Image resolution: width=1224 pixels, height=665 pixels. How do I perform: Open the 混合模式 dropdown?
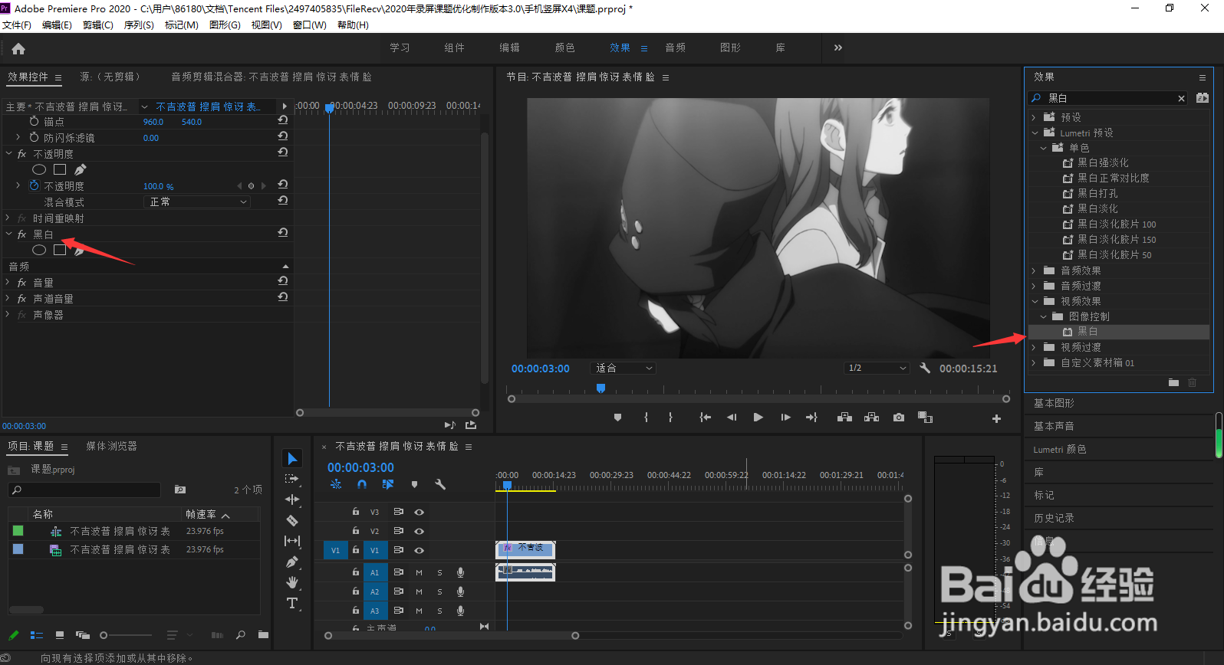click(x=197, y=201)
